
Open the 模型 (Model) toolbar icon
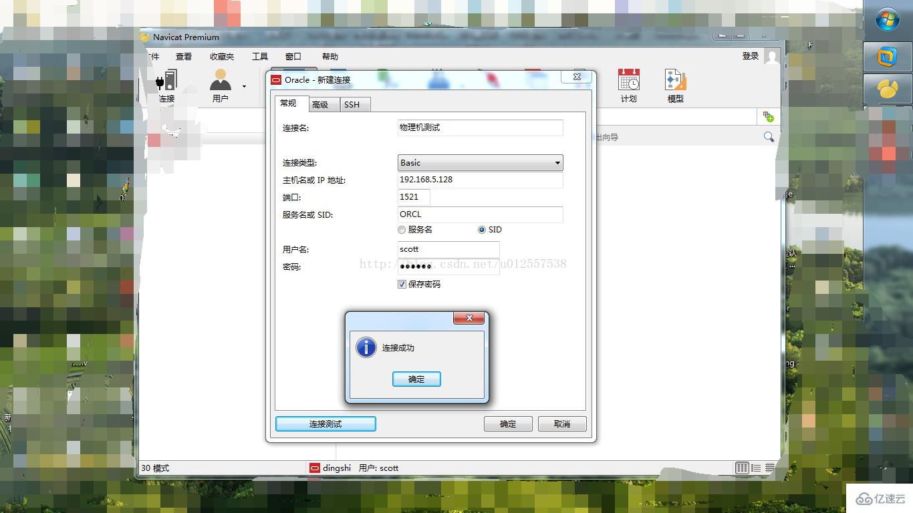click(x=676, y=85)
